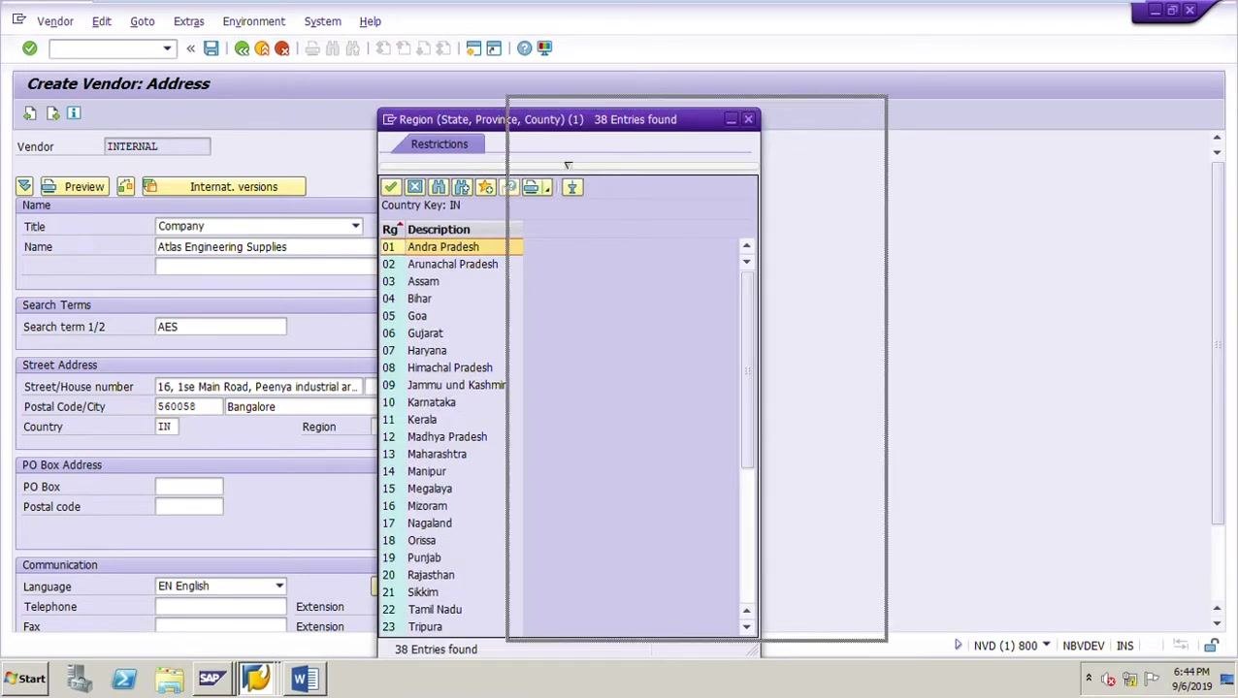This screenshot has width=1238, height=698.
Task: Expand the restrictions area triangle in popup
Action: point(568,166)
